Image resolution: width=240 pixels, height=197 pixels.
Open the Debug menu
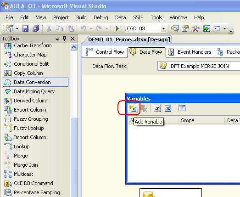point(100,17)
